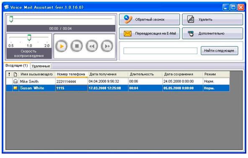Click Норм. mode in Mike Smith row
Viewport: 248px width, 158px height.
[x=209, y=81]
